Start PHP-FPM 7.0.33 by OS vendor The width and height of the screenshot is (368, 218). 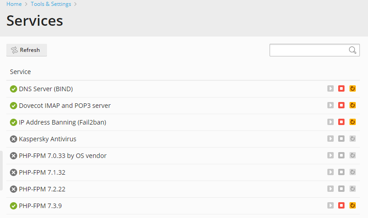pos(331,155)
